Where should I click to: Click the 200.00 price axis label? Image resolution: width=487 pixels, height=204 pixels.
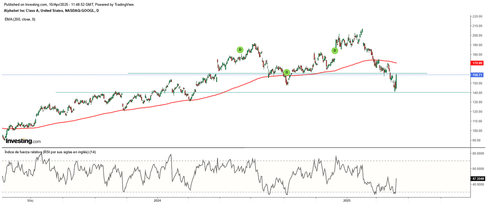click(477, 35)
